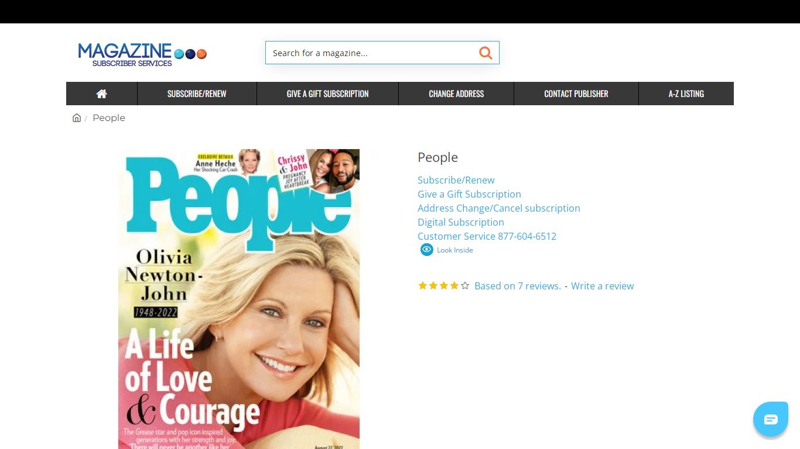
Task: Click the Magazine Subscriber Services logo
Action: 142,54
